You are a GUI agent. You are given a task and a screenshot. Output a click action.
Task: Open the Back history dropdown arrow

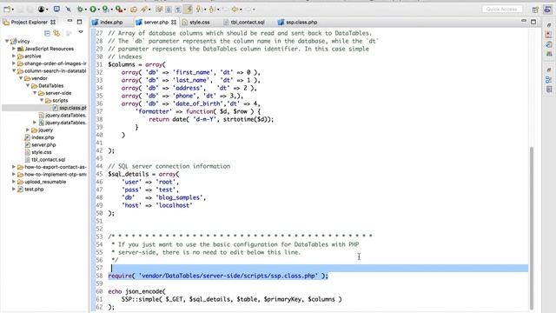241,10
